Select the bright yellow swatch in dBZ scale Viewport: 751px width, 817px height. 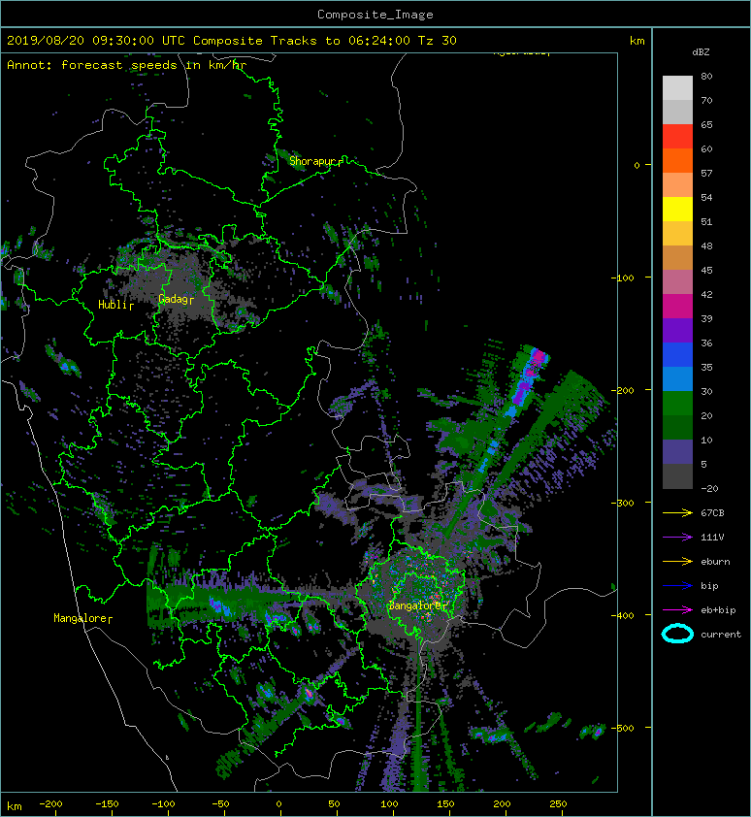[x=677, y=209]
